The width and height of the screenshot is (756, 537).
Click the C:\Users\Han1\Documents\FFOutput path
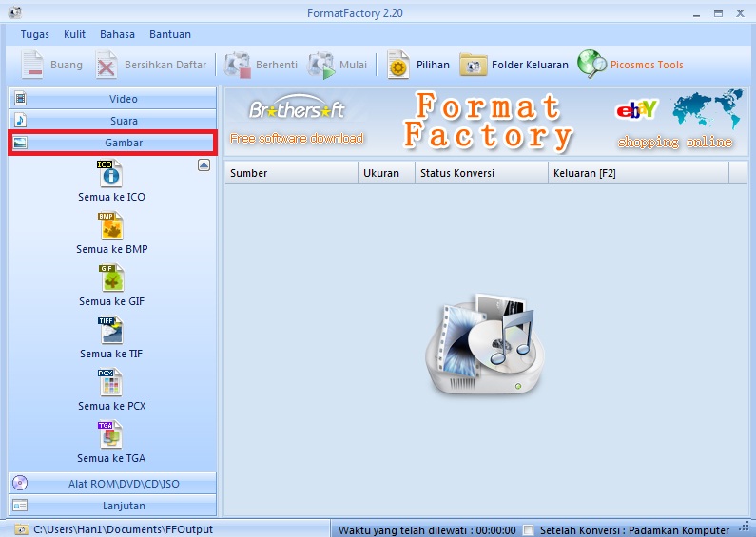click(x=123, y=529)
